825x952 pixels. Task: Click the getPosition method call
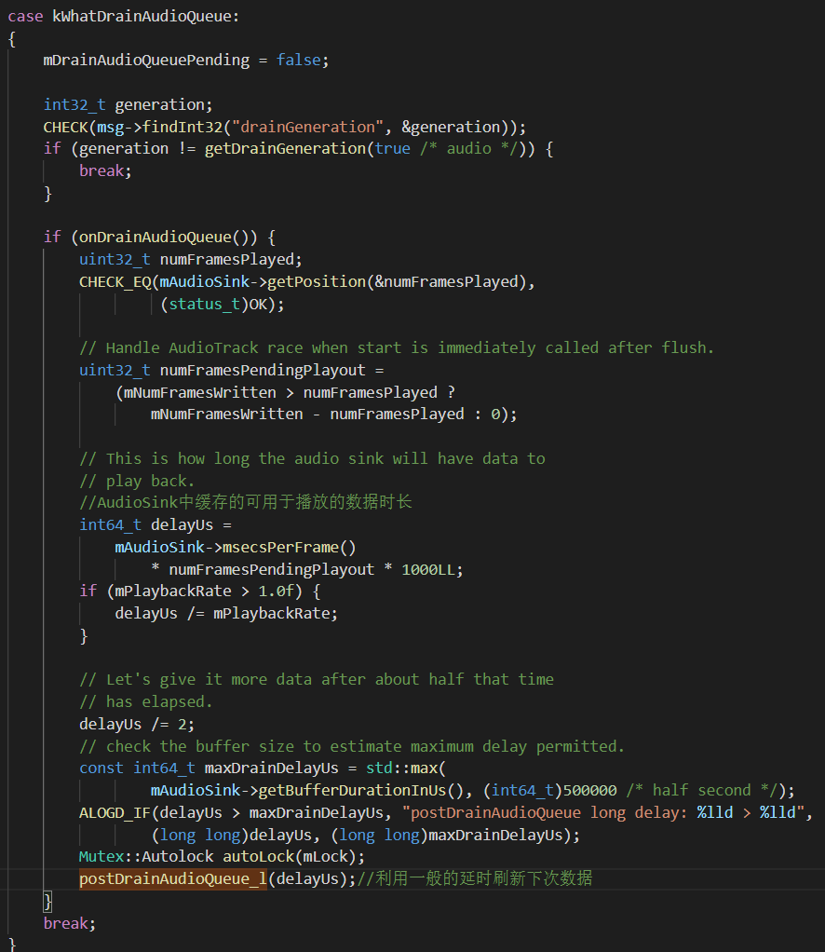317,281
